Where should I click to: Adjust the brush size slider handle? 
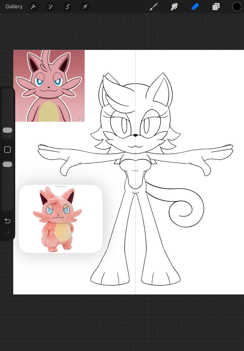tap(7, 130)
